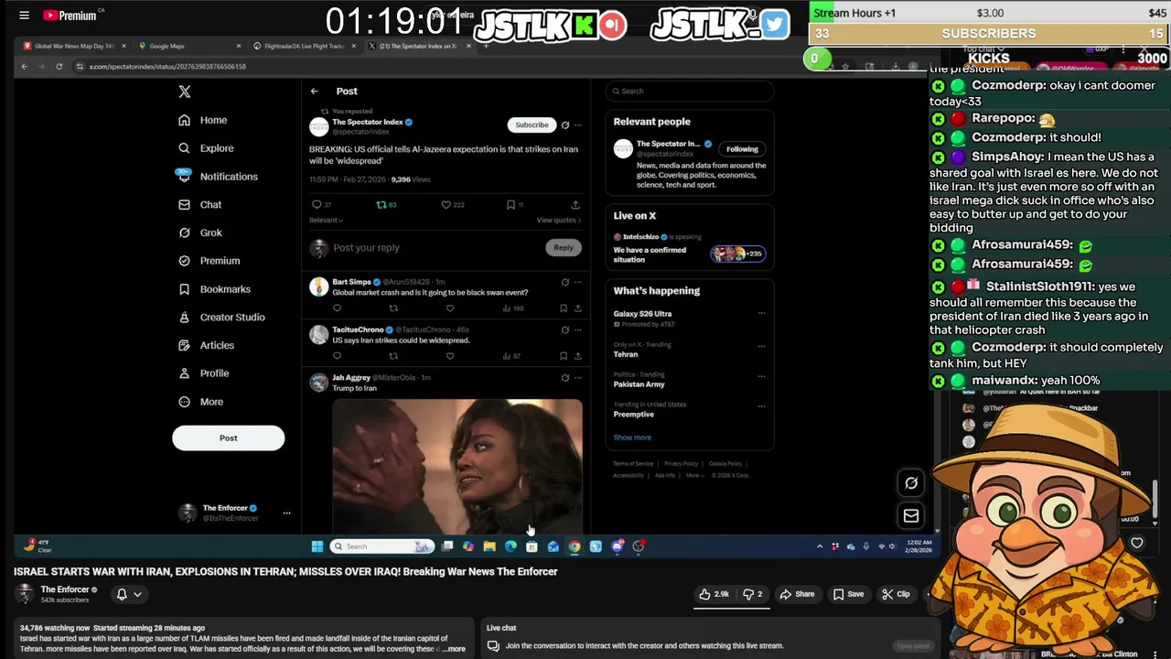The image size is (1171, 659).
Task: Click the Windows Start button
Action: coord(317,546)
